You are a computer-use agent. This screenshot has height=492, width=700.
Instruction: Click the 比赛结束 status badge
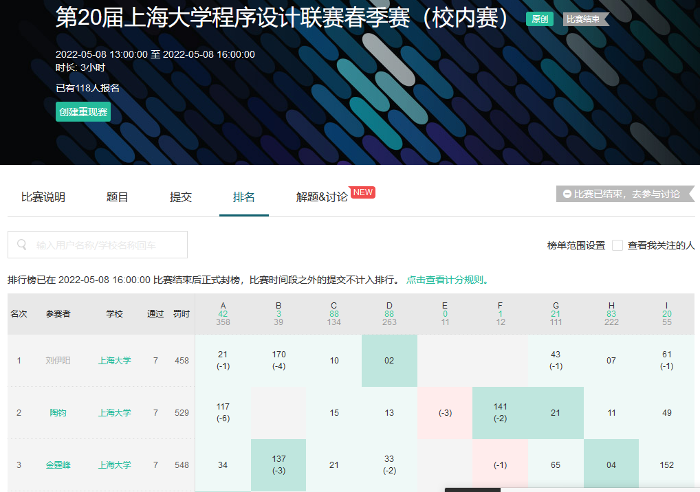(x=584, y=19)
